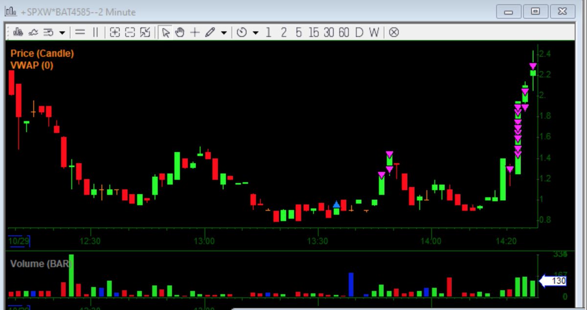The height and width of the screenshot is (310, 587).
Task: Click the chart settings list icon
Action: [48, 32]
